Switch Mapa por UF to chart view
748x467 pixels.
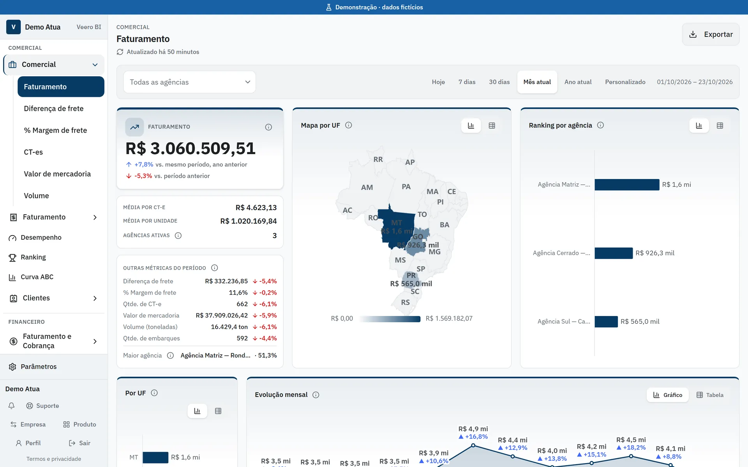tap(471, 126)
